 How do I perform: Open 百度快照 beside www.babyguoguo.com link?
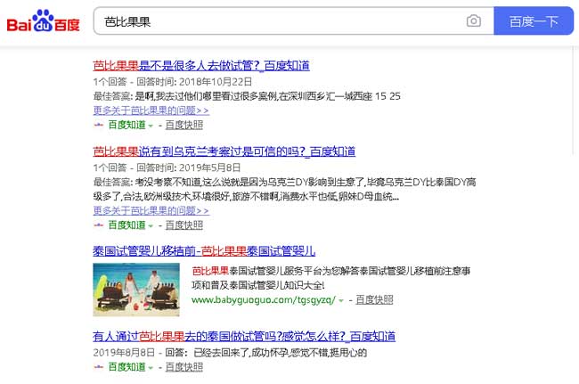(x=374, y=300)
